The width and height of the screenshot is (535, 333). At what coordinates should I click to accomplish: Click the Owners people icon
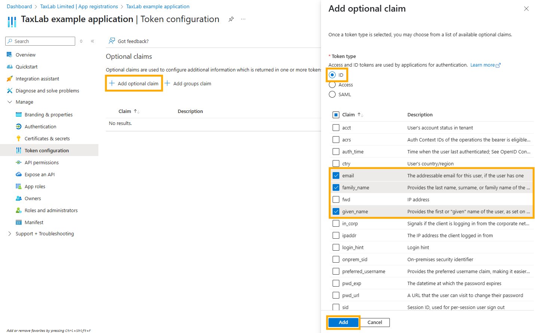click(18, 198)
